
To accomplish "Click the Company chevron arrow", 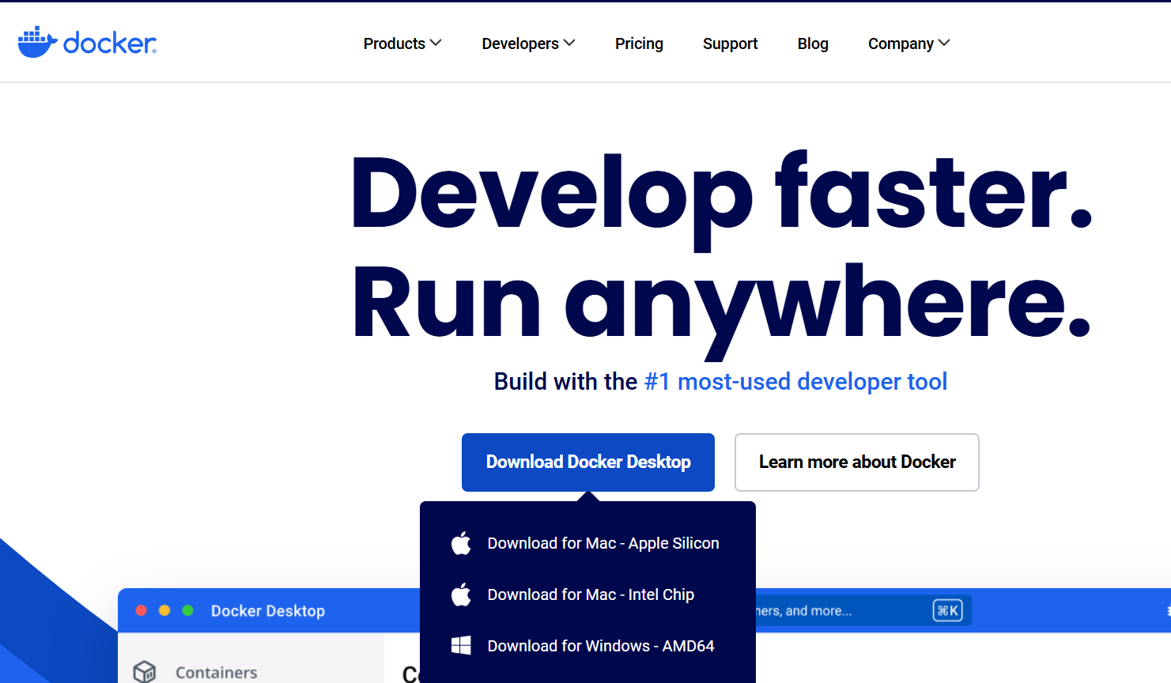I will click(944, 43).
